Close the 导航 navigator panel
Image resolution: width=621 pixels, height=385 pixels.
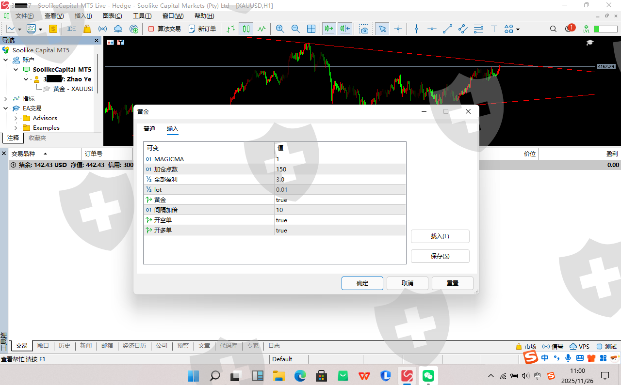click(97, 41)
